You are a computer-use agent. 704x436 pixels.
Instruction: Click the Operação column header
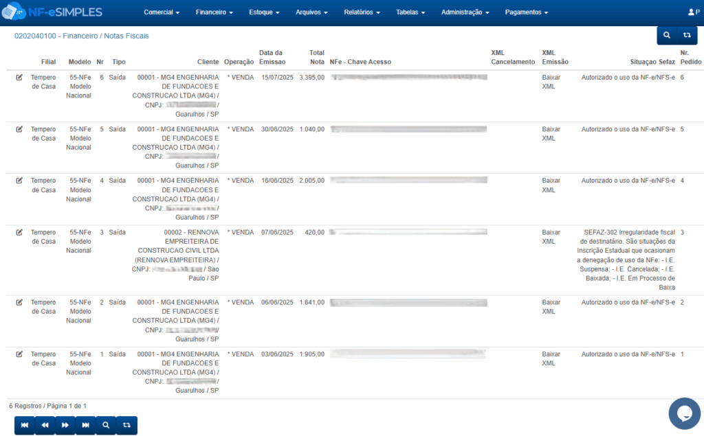click(239, 62)
